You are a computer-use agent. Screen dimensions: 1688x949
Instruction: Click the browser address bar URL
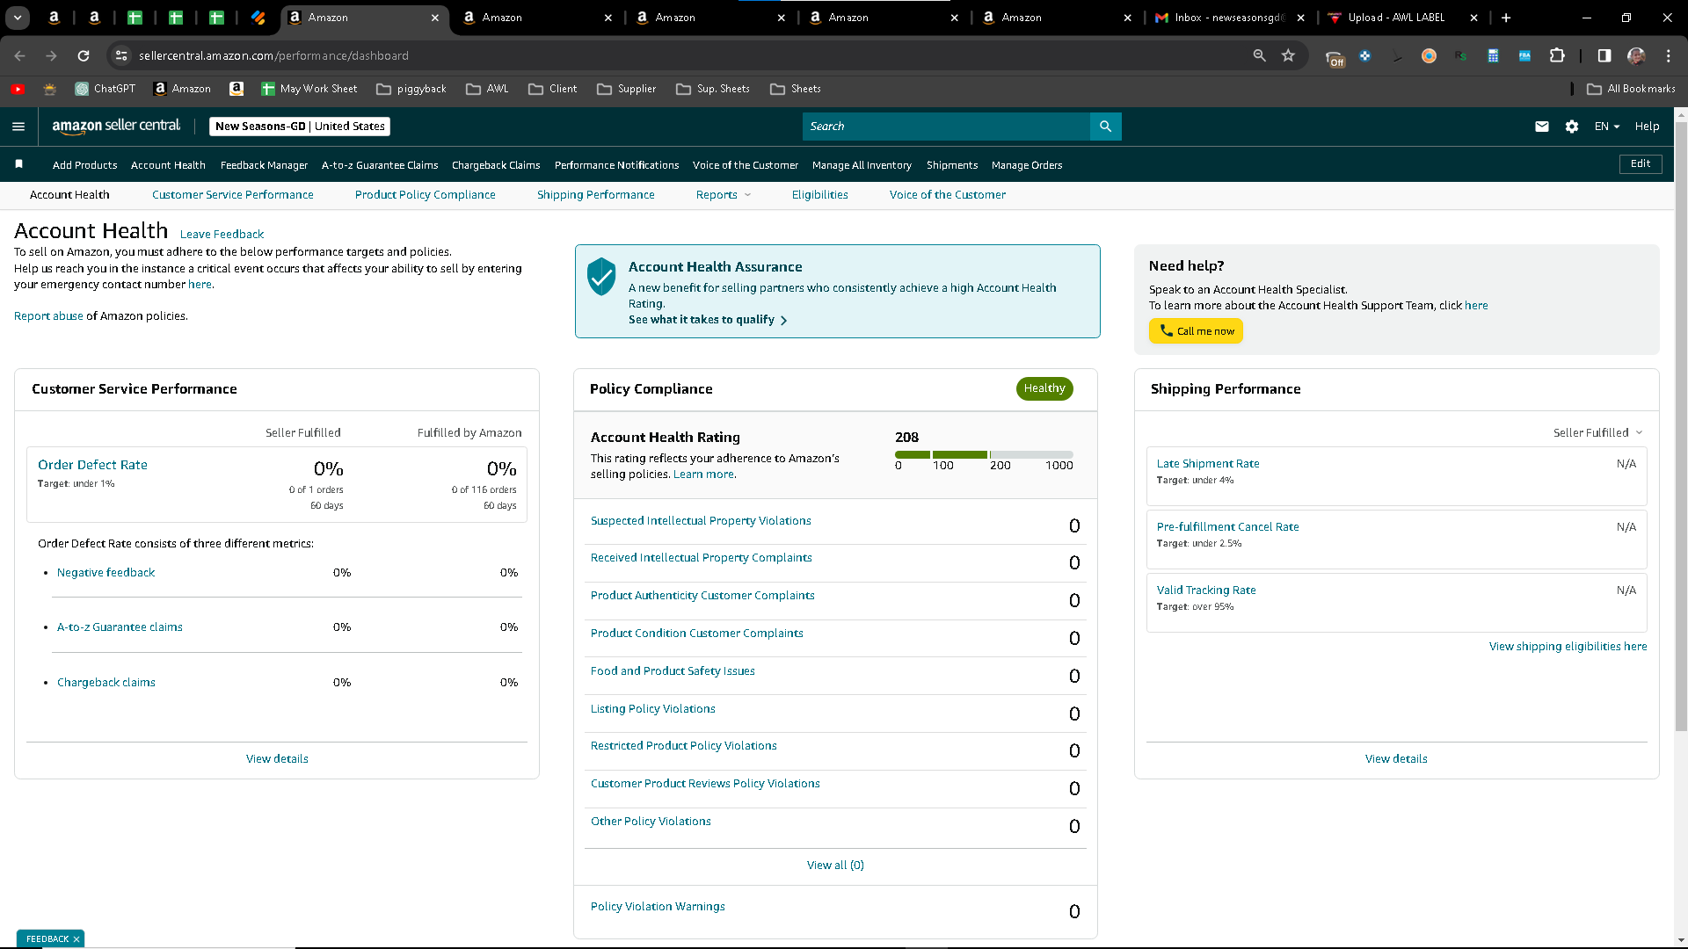tap(273, 55)
